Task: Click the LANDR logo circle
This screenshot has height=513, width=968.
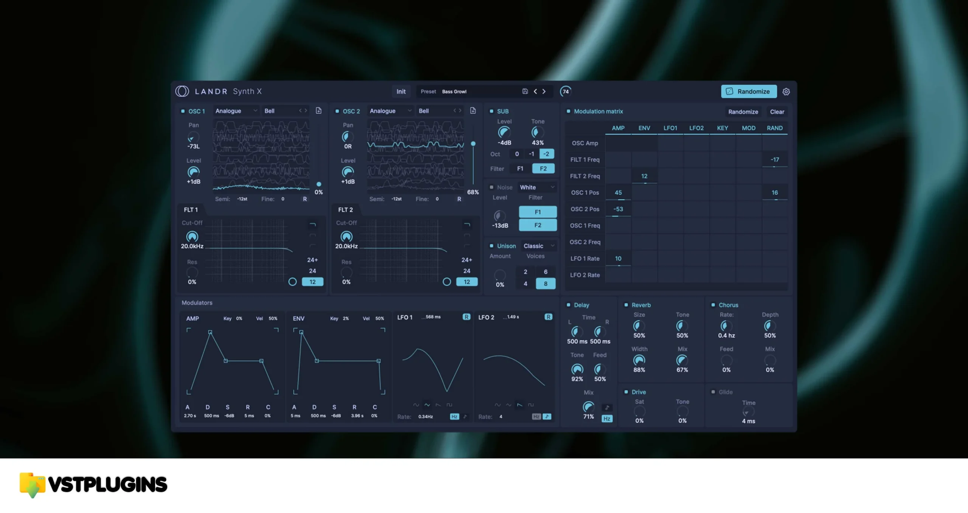Action: click(182, 91)
